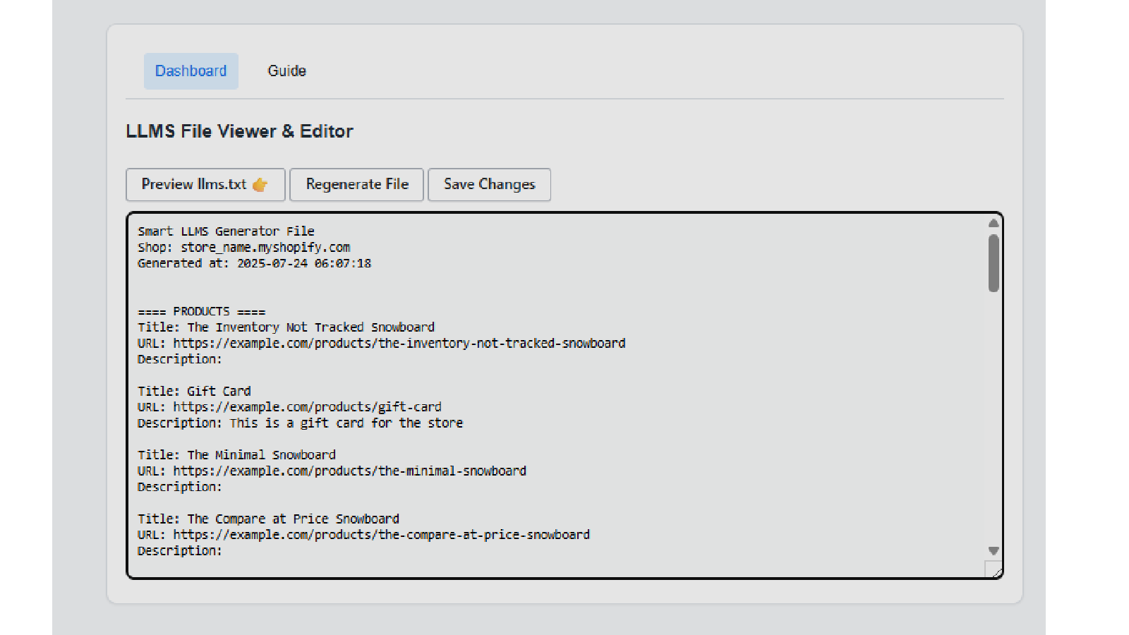The width and height of the screenshot is (1129, 635).
Task: Click the editor's vertical scrollbar thumb
Action: coord(994,263)
